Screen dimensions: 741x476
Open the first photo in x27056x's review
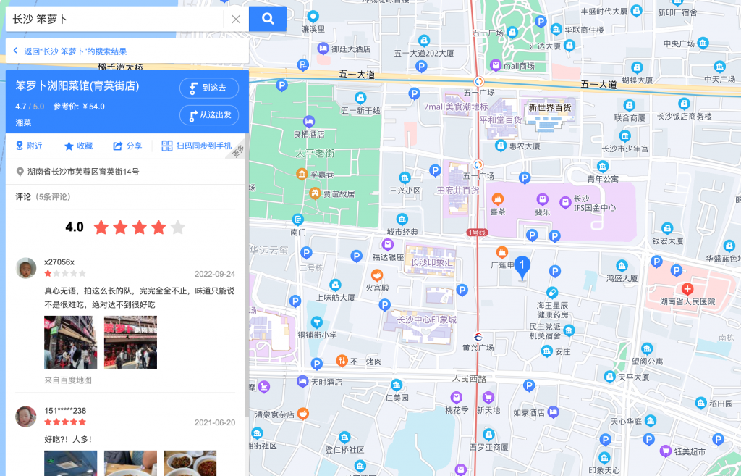coord(70,342)
